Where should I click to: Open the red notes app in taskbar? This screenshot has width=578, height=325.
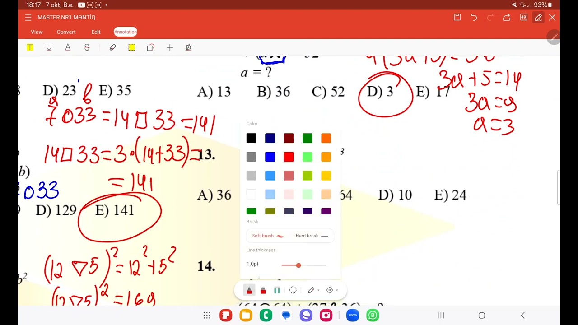226,316
